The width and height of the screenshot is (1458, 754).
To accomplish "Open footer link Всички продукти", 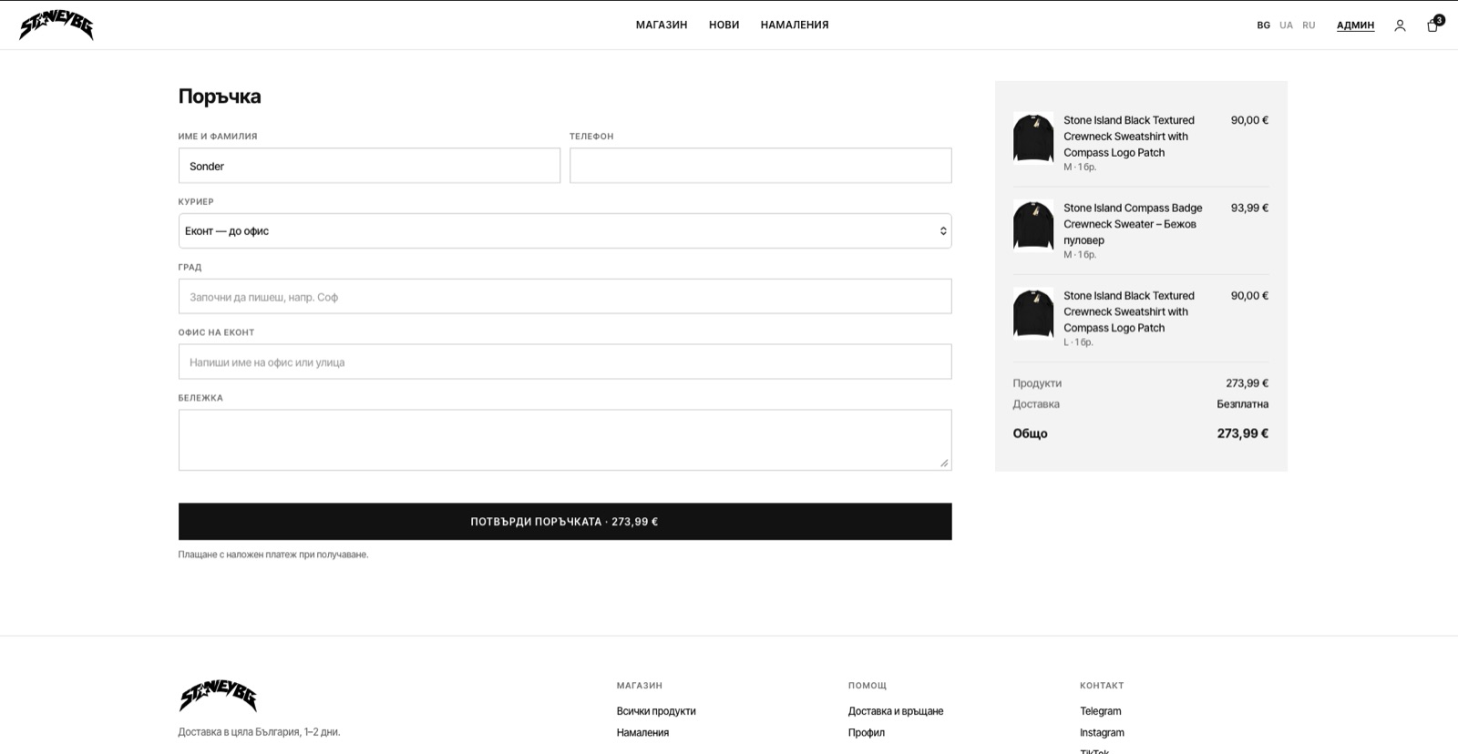I will point(656,711).
